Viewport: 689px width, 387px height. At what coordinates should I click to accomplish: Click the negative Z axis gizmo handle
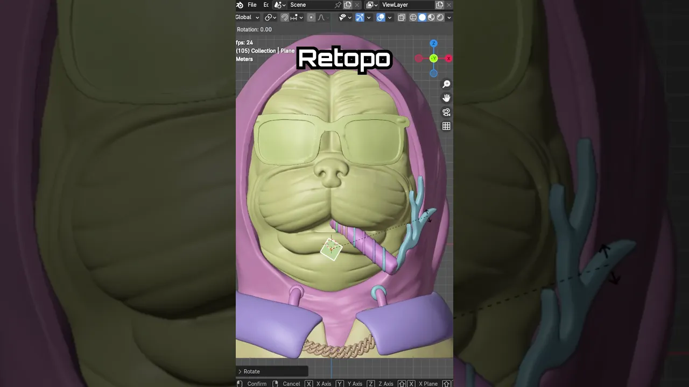click(x=433, y=73)
